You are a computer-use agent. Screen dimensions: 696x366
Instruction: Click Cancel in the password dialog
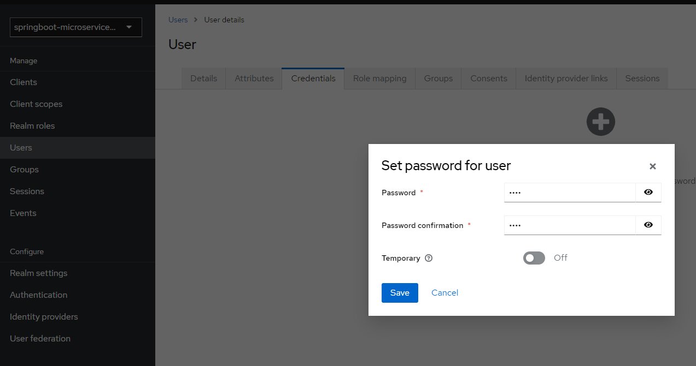pos(444,293)
